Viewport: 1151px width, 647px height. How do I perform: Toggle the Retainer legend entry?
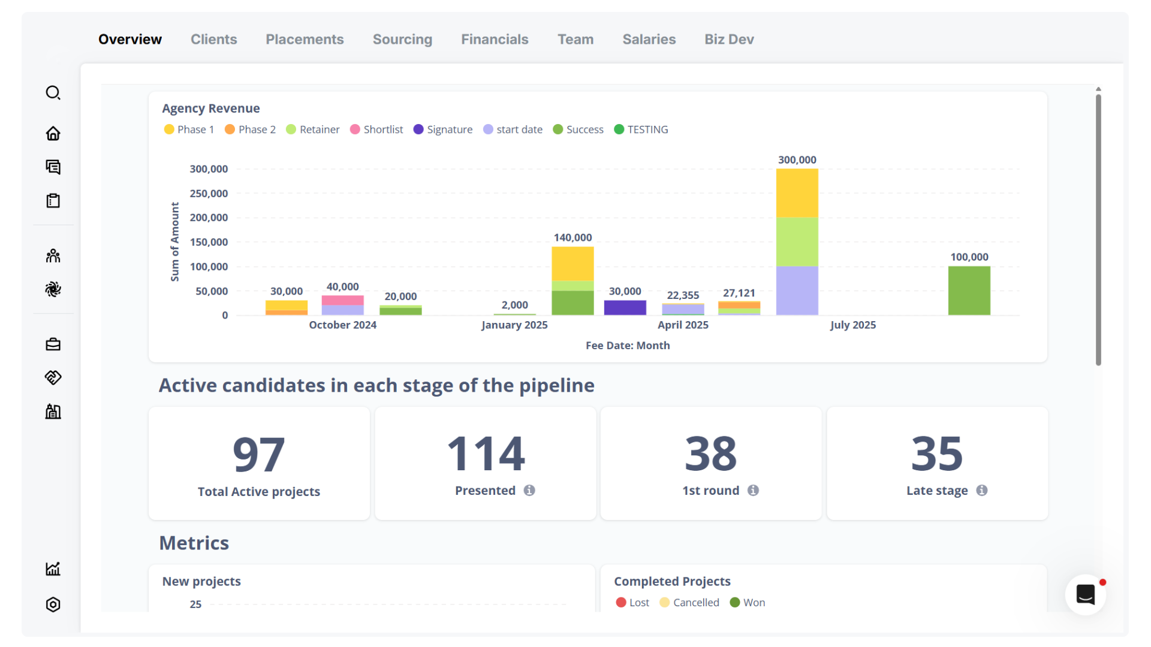click(x=312, y=129)
